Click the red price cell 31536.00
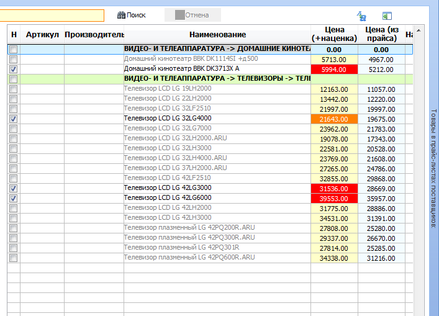 334,189
